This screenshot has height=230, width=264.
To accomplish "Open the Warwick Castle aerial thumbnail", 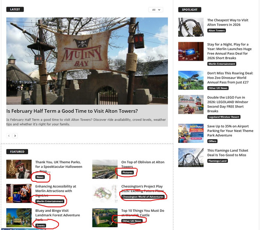I will click(x=105, y=218).
